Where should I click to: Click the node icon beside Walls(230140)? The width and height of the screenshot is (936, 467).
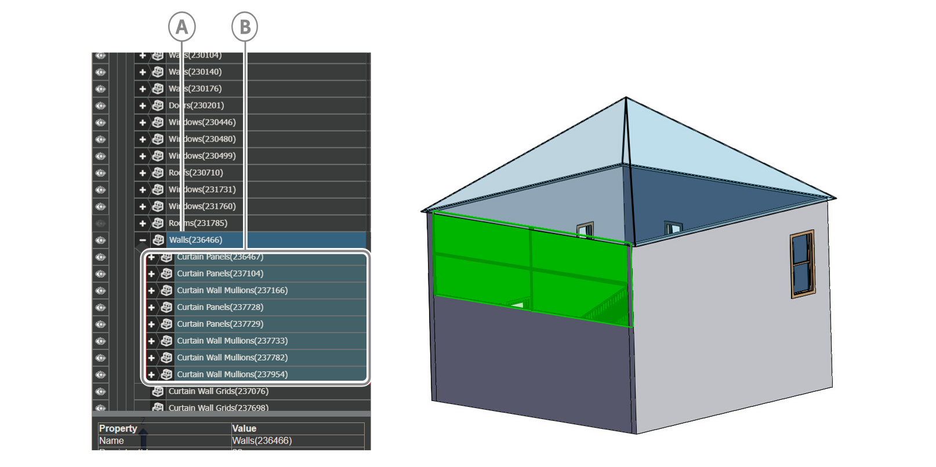(x=158, y=72)
